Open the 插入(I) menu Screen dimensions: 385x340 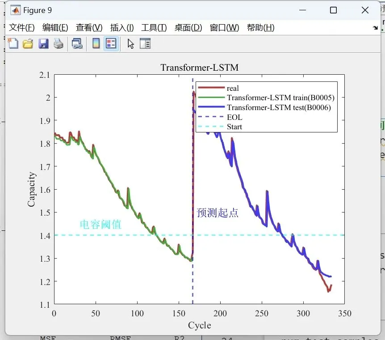click(x=122, y=28)
